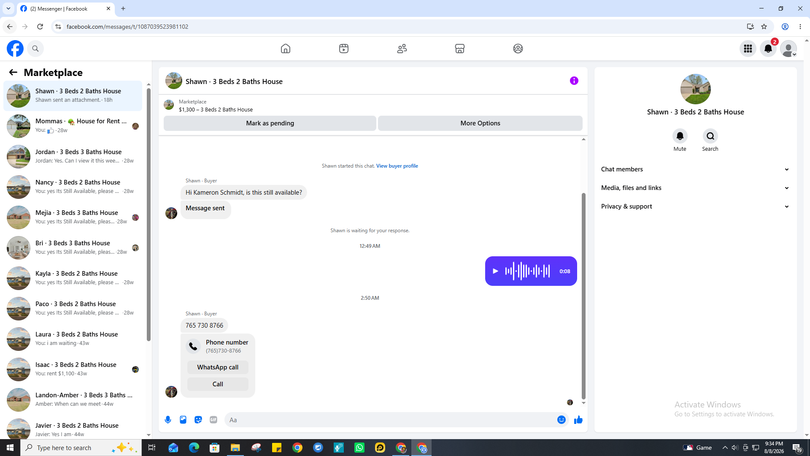Screen dimensions: 810x456
Task: Open Shawn 3 Beds 2 Baths conversation
Action: [x=73, y=95]
